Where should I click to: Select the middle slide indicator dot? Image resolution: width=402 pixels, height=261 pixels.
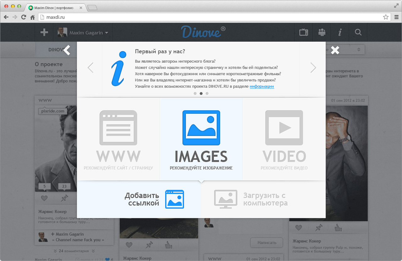(x=201, y=93)
